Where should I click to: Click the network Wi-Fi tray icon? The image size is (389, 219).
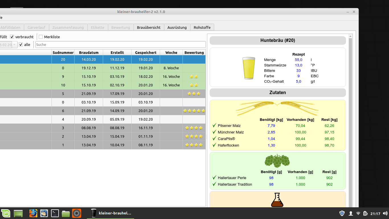coord(358,213)
